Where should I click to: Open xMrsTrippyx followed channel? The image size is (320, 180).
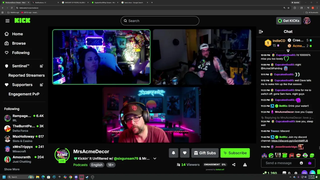tap(24, 149)
